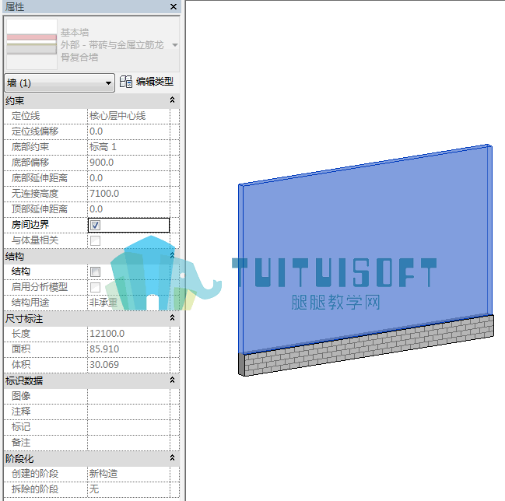Select the blue highlighted wall in the 3D view

click(365, 248)
